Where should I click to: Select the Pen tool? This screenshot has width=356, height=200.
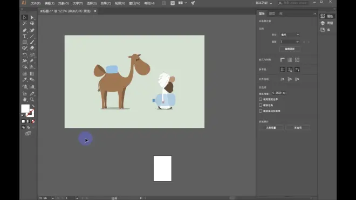pos(24,30)
